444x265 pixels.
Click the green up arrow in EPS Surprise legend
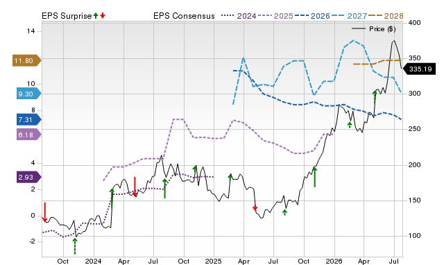click(x=96, y=16)
